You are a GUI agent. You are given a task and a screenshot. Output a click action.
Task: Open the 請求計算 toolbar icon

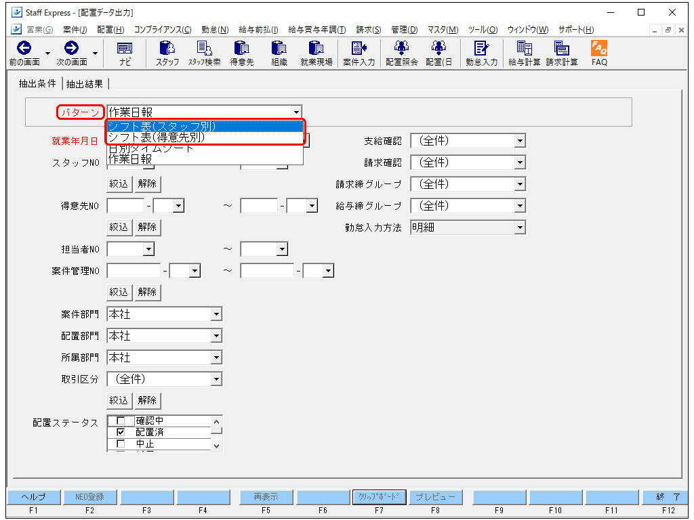click(x=562, y=48)
